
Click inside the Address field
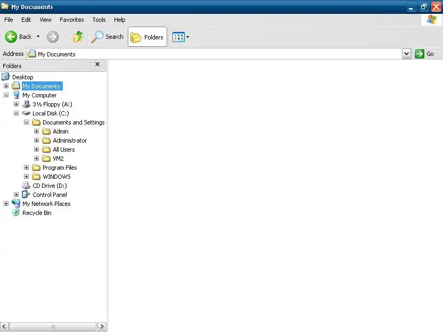click(x=214, y=54)
